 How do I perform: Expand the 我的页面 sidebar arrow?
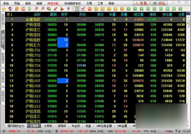coord(3,26)
